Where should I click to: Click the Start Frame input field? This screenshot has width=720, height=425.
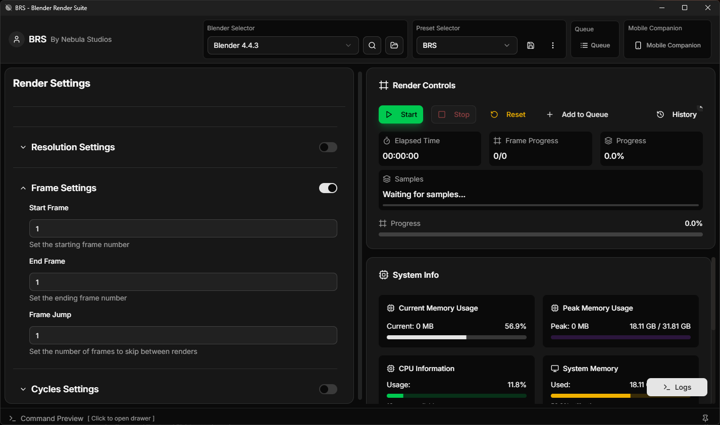pos(183,228)
